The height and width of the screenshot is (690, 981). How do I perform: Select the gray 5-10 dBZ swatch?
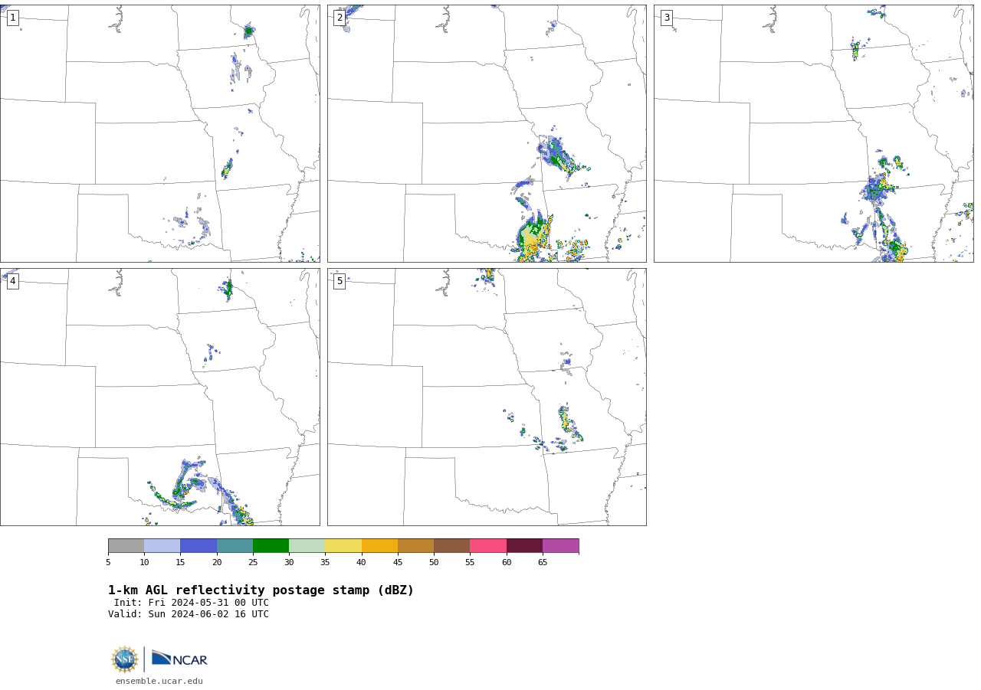coord(126,546)
